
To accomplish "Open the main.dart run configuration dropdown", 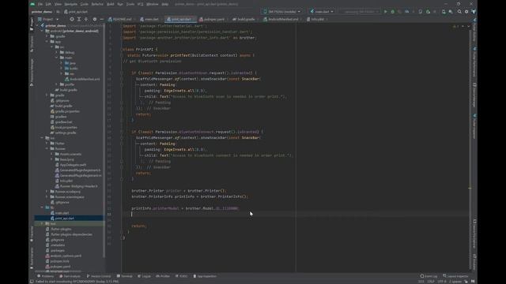I will tap(322, 12).
